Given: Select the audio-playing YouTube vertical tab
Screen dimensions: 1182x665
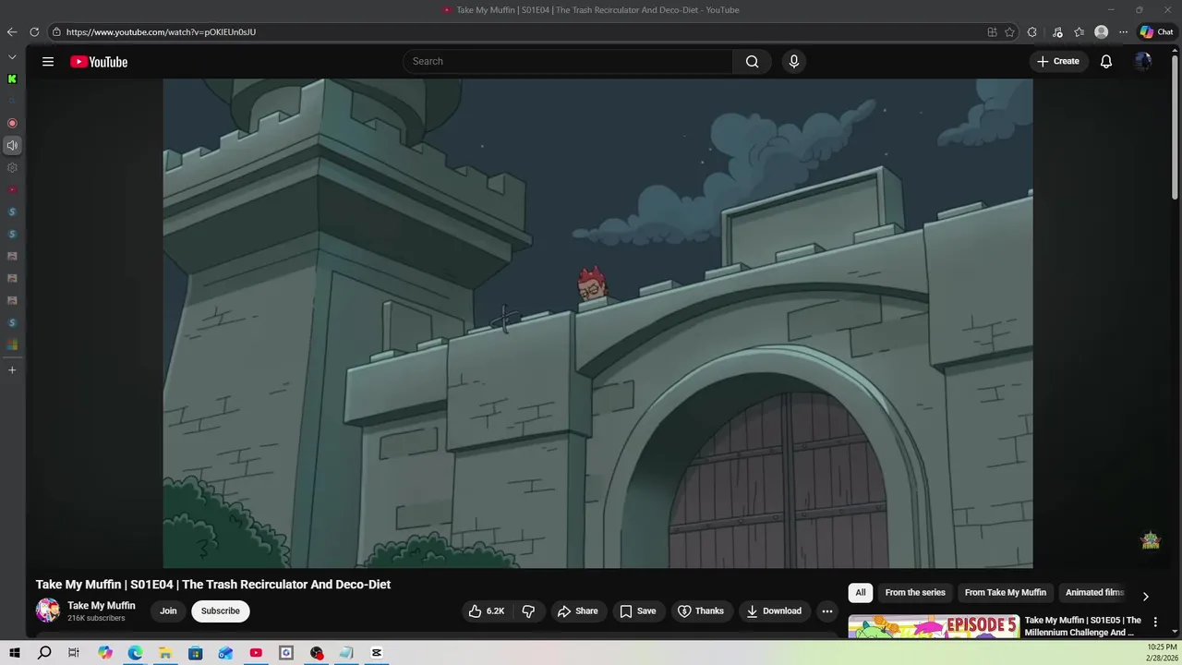Looking at the screenshot, I should pos(12,145).
